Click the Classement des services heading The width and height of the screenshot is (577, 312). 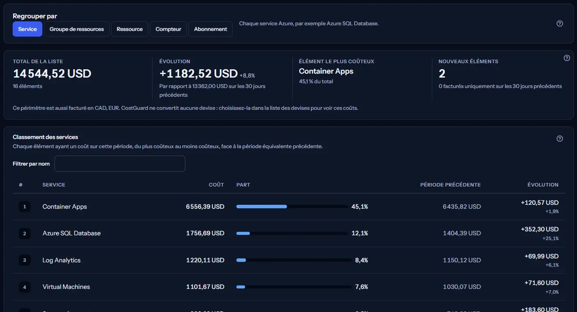coord(45,137)
